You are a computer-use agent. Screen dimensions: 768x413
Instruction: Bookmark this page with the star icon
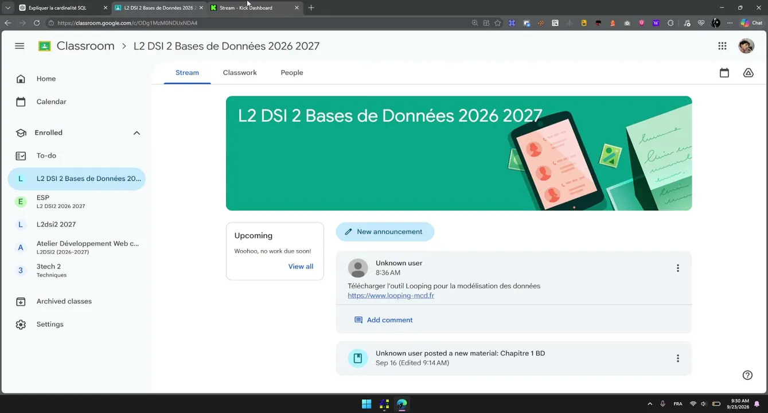click(x=498, y=23)
